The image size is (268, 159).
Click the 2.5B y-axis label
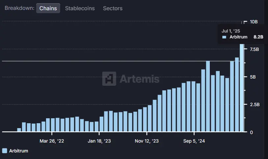[255, 104]
